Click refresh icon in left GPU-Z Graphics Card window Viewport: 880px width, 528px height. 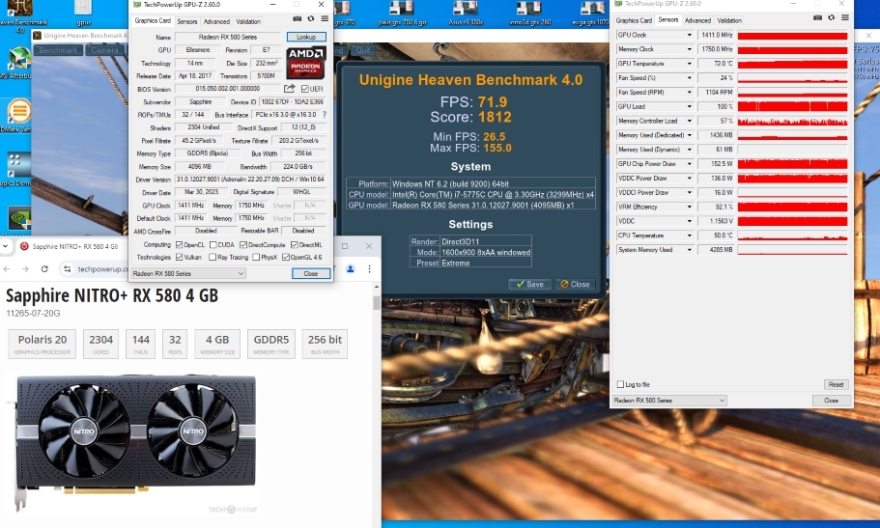coord(310,18)
